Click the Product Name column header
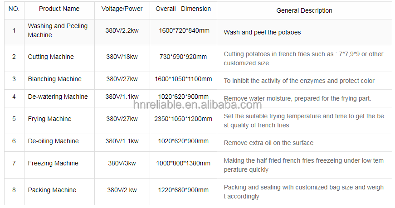The width and height of the screenshot is (395, 208). [x=59, y=9]
